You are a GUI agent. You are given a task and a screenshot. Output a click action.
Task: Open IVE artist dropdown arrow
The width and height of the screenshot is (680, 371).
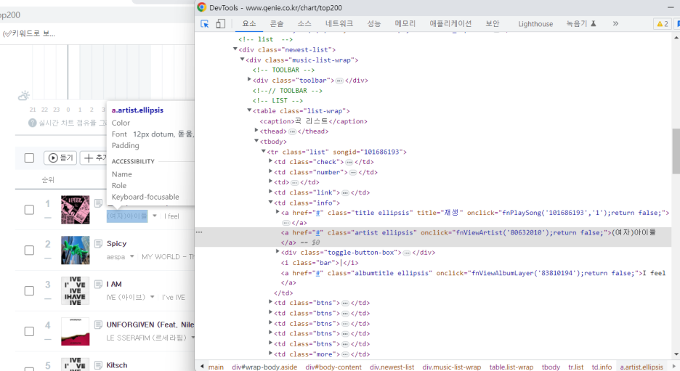[153, 298]
